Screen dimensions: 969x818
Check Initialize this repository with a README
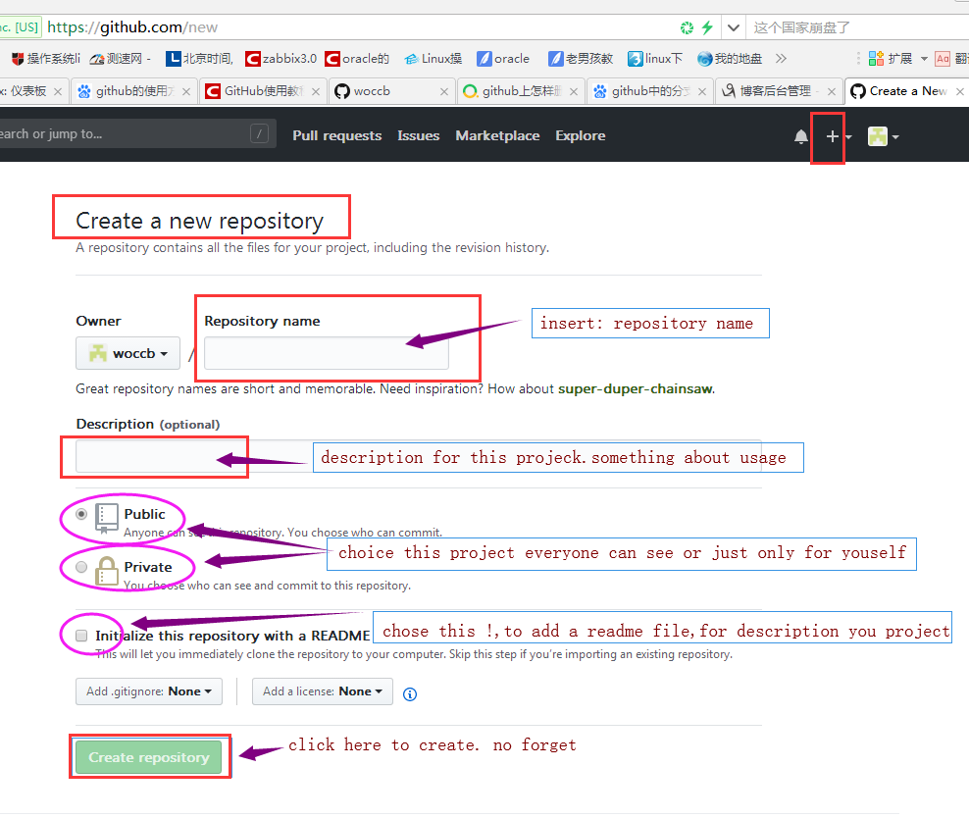81,636
